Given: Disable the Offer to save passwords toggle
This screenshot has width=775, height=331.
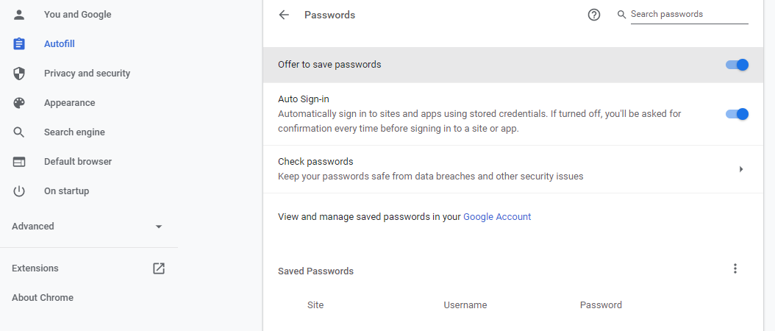Looking at the screenshot, I should [x=737, y=65].
